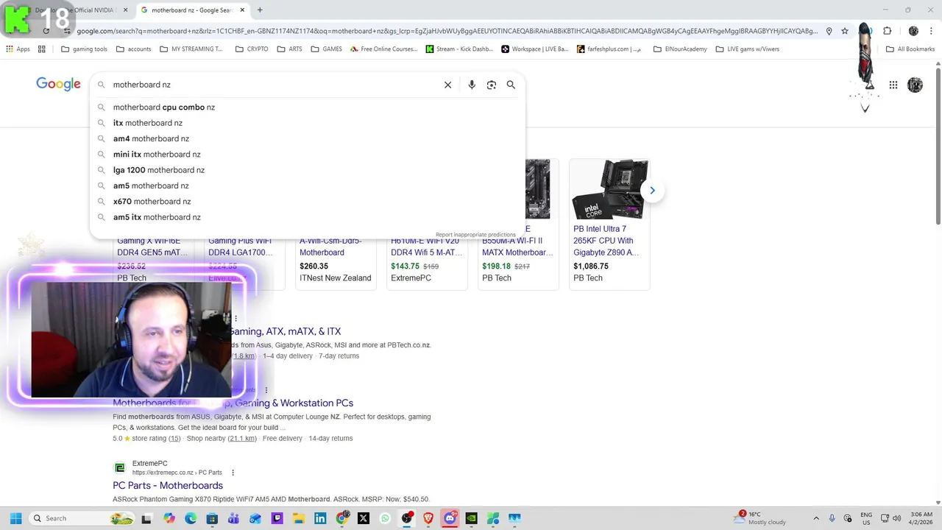The width and height of the screenshot is (942, 530).
Task: Open the CRYPTO bookmark folder
Action: pyautogui.click(x=252, y=49)
